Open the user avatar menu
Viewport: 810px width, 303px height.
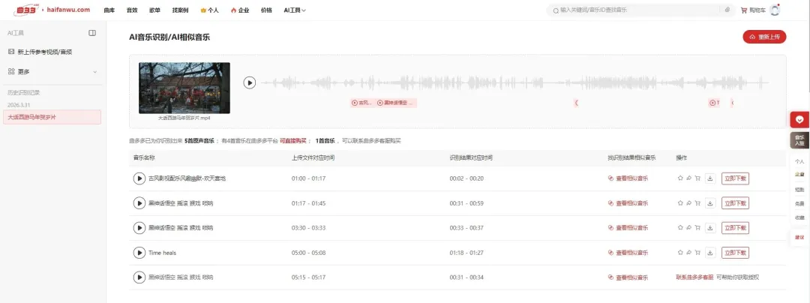pos(774,10)
